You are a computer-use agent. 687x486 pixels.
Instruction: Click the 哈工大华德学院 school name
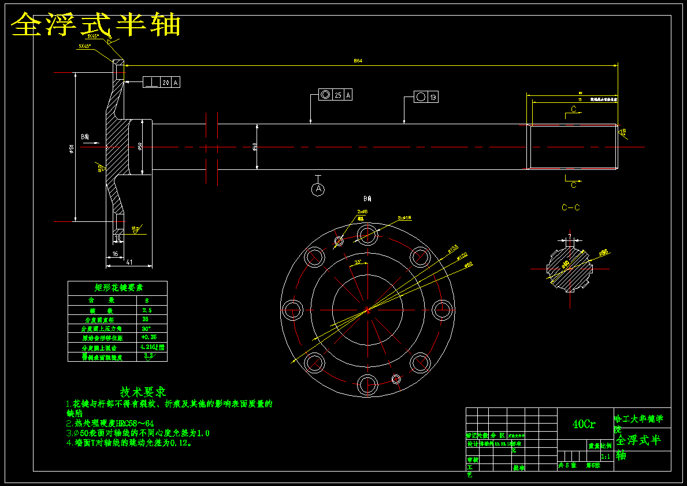(639, 423)
